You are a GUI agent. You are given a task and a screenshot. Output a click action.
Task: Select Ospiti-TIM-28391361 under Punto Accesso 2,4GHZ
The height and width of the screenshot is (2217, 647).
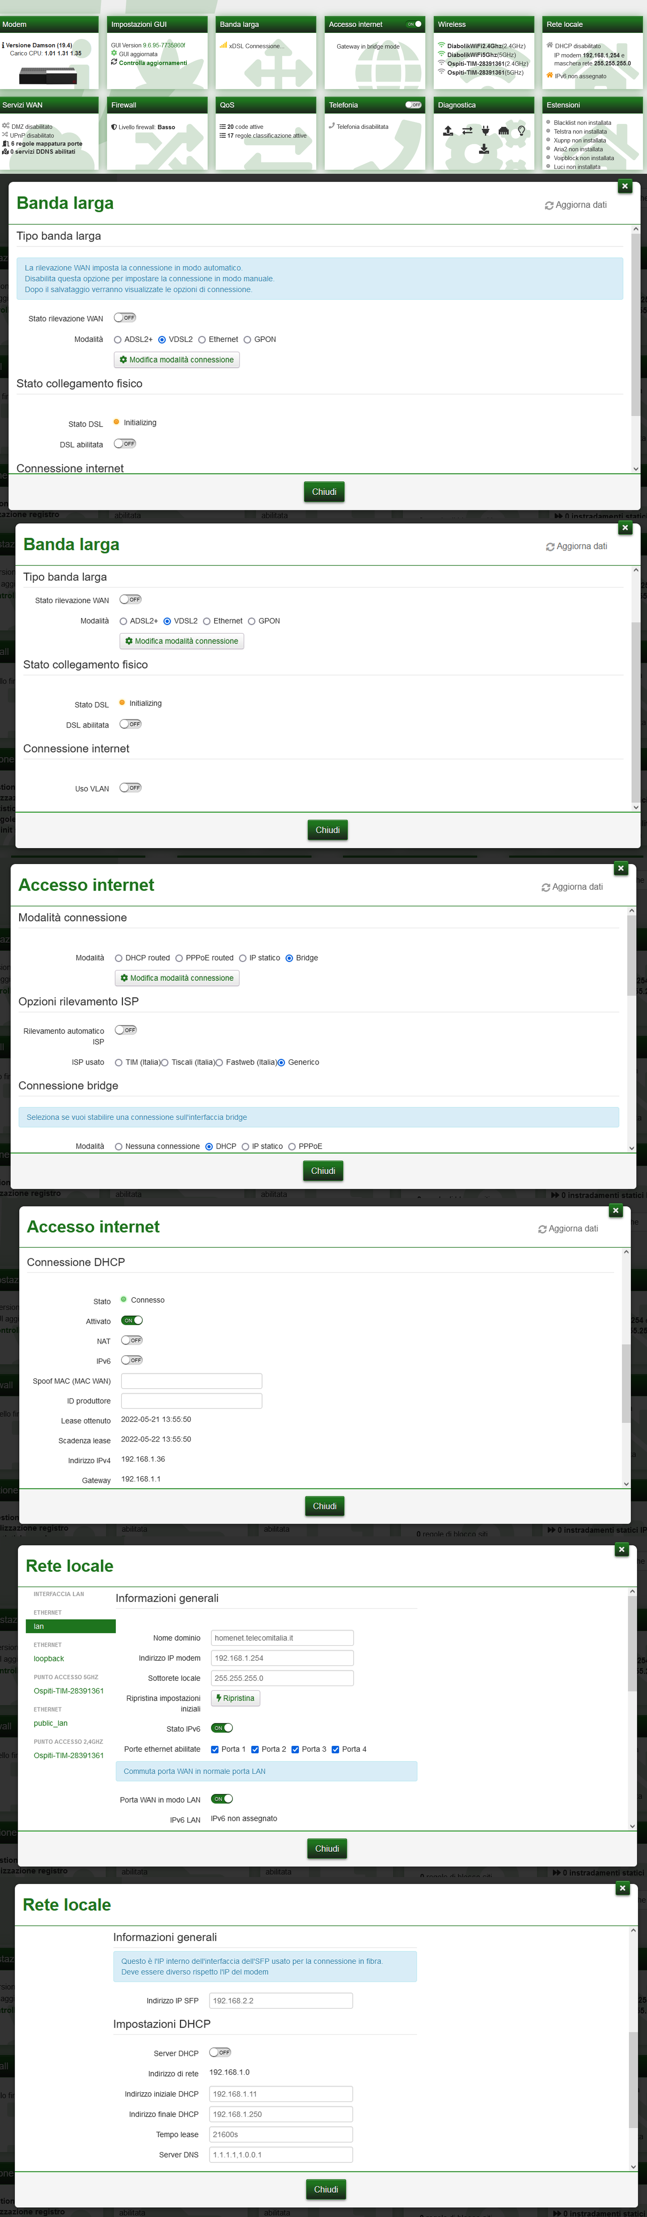[69, 1756]
